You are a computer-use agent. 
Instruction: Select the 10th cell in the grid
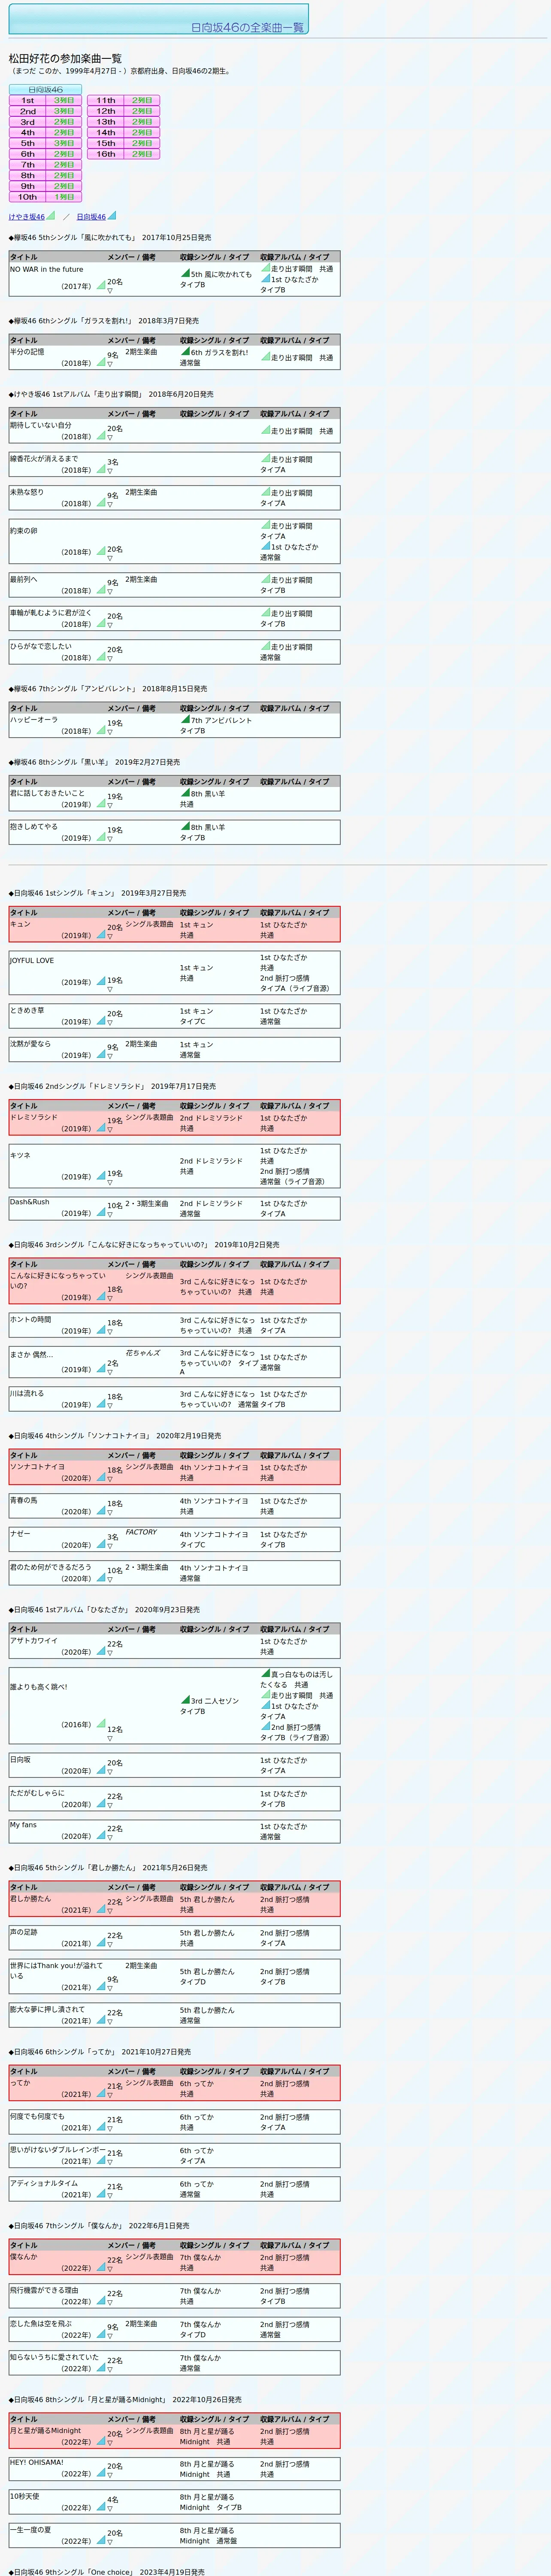(28, 197)
